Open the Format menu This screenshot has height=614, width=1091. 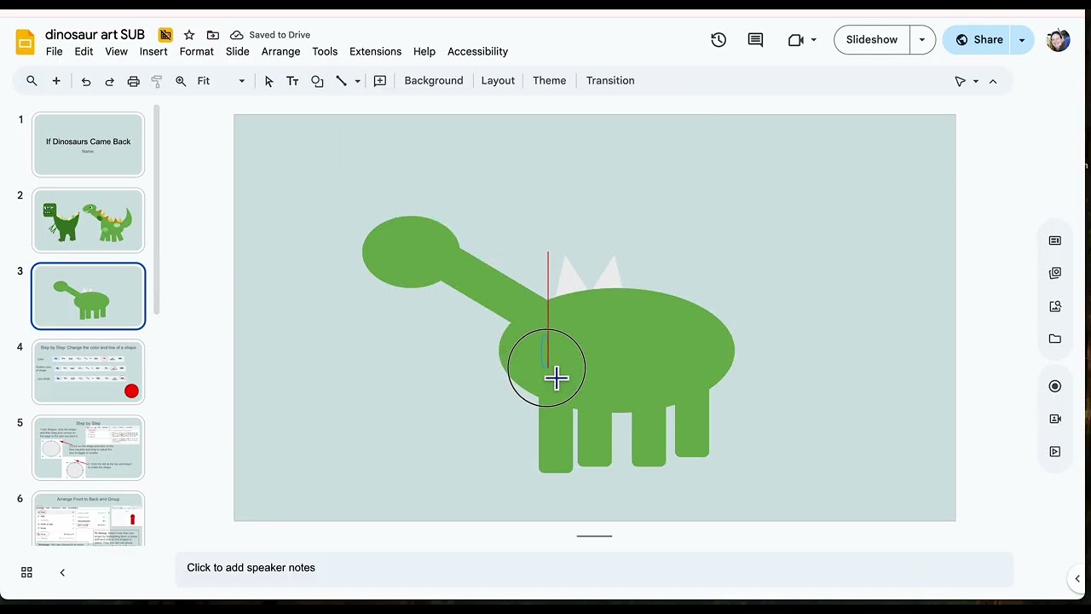pos(196,51)
